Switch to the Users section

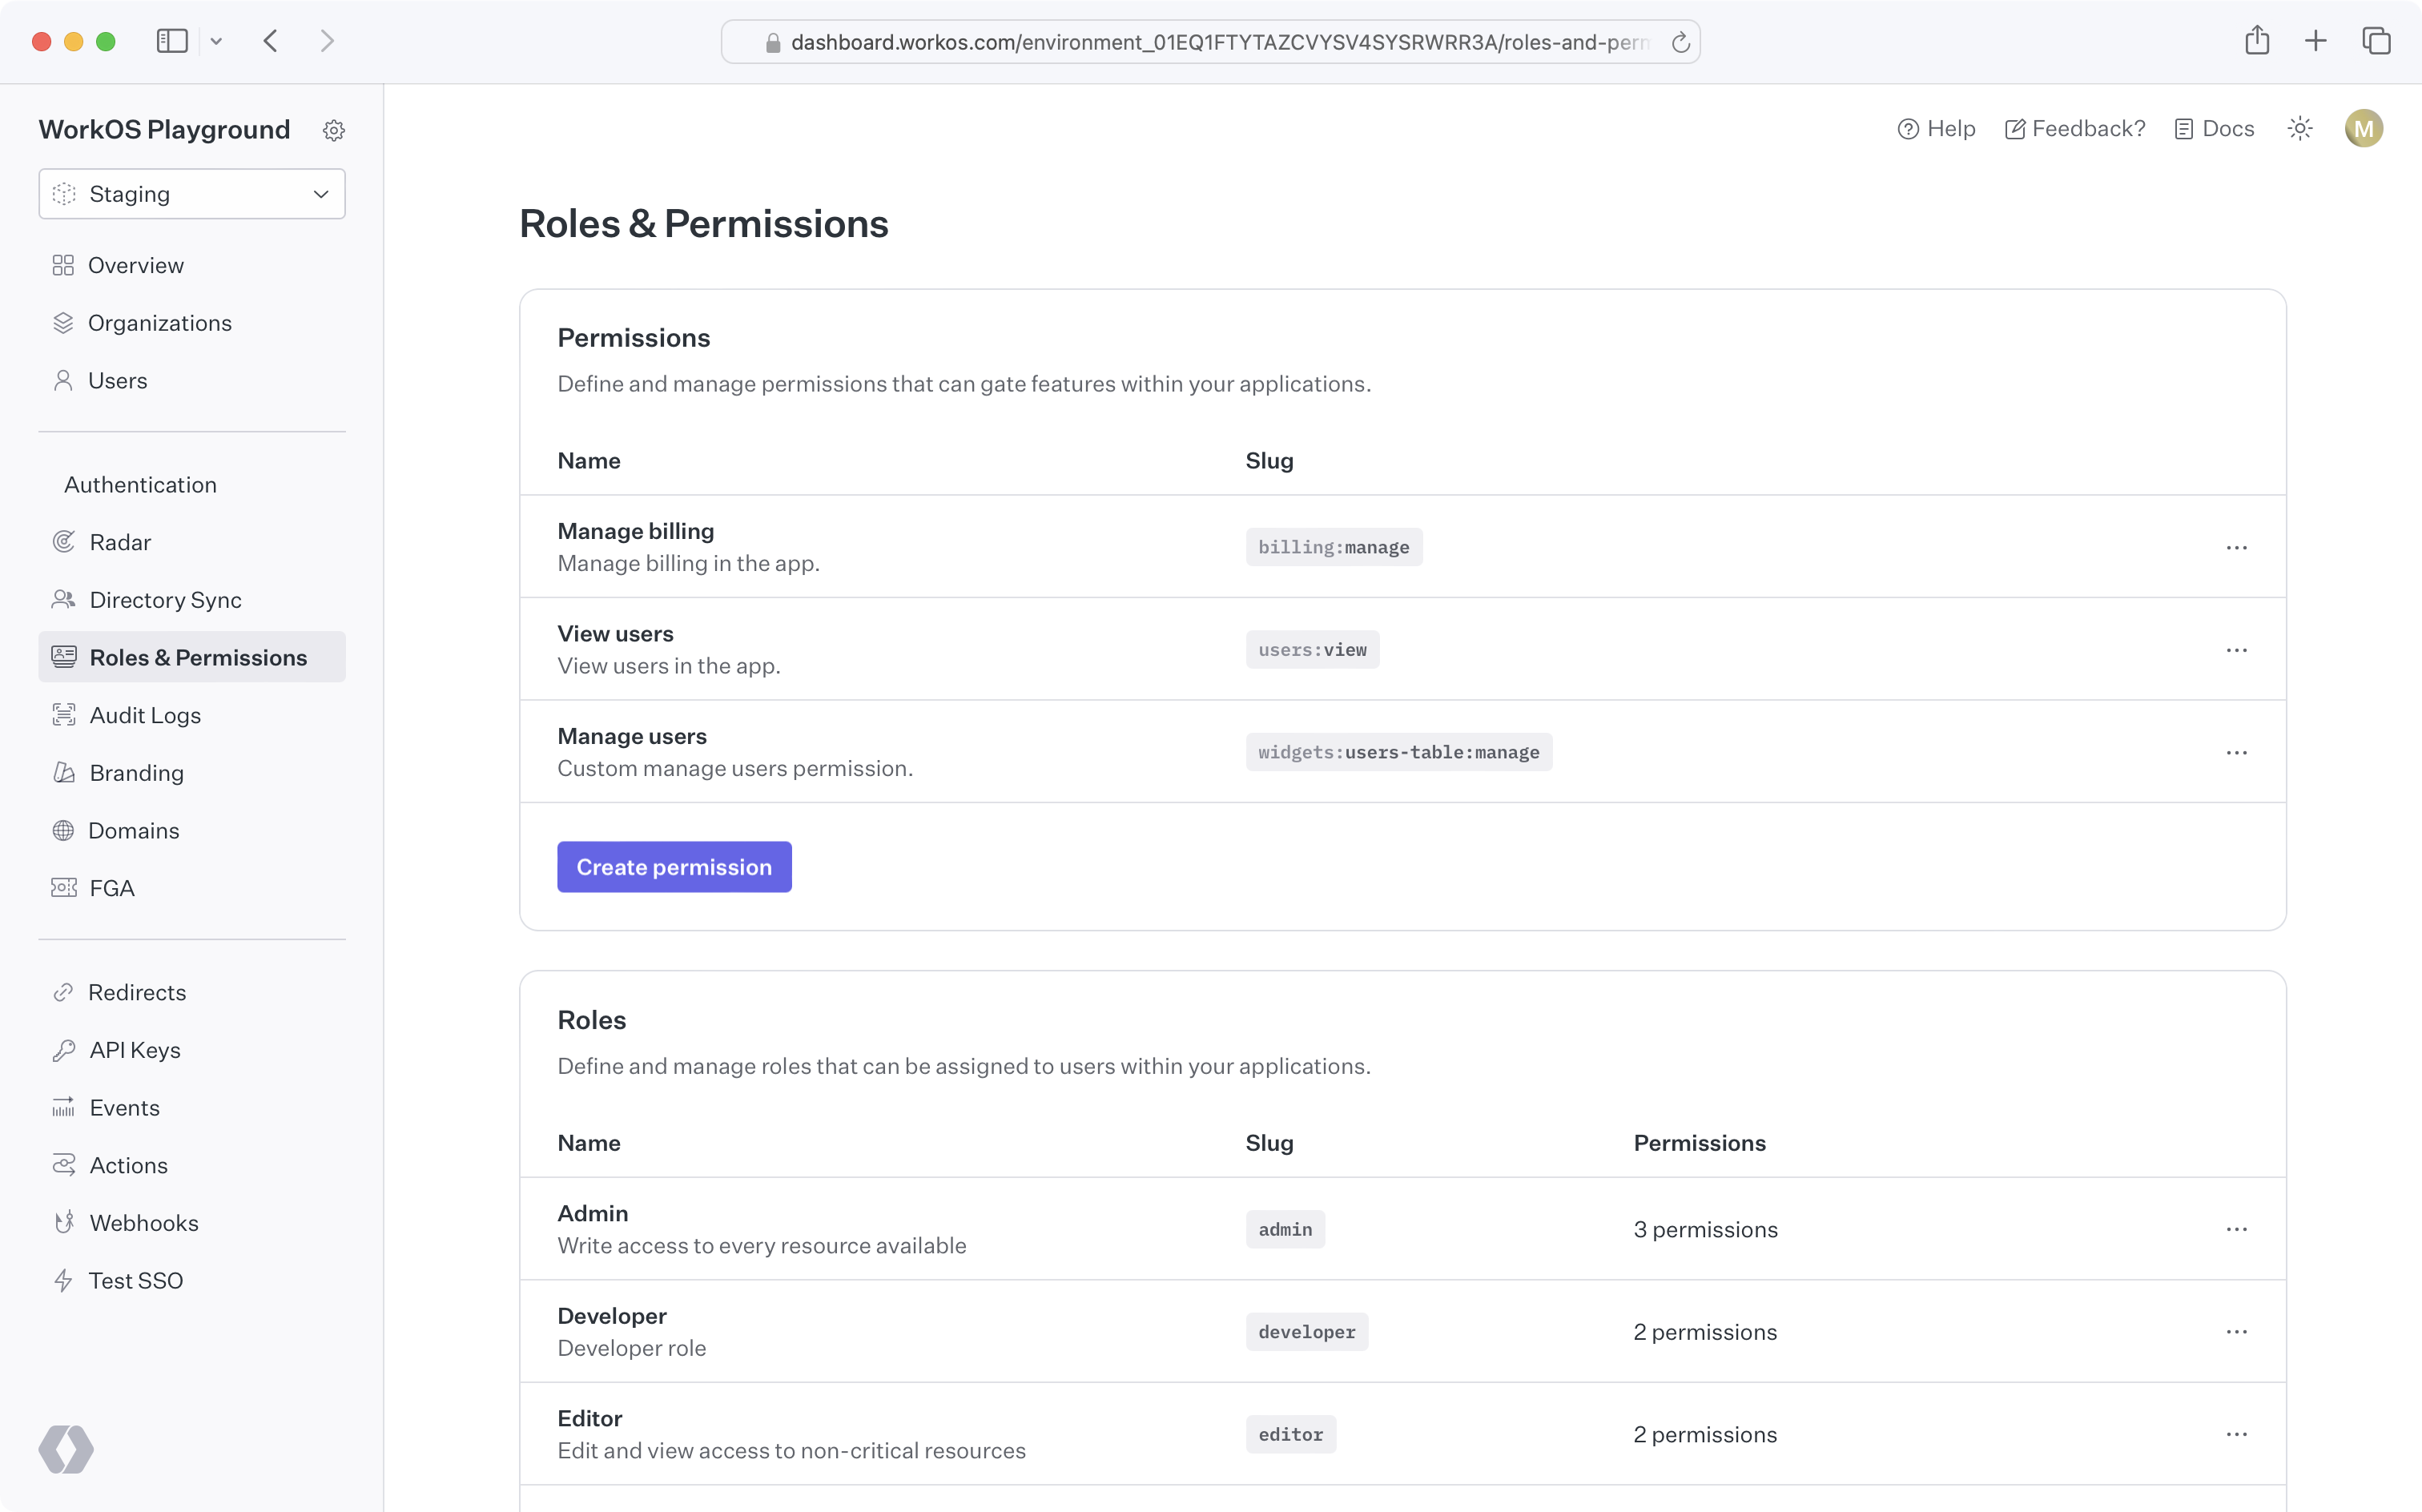pos(118,380)
